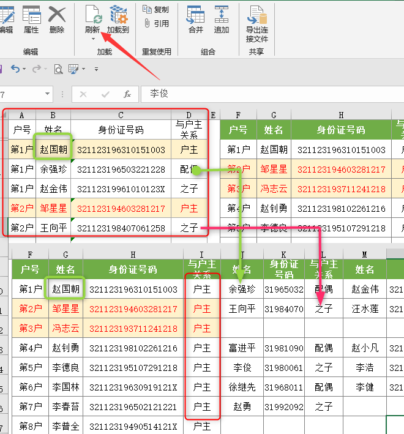Click cell 31968011 in column K
Viewport: 404px width, 434px height.
pos(284,387)
